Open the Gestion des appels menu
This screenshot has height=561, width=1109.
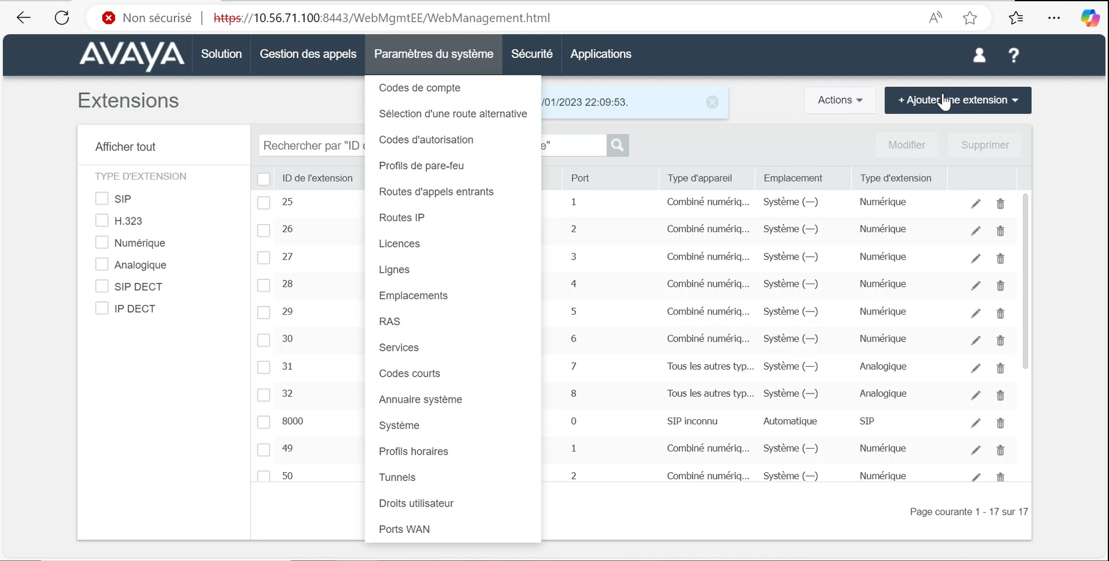(308, 54)
